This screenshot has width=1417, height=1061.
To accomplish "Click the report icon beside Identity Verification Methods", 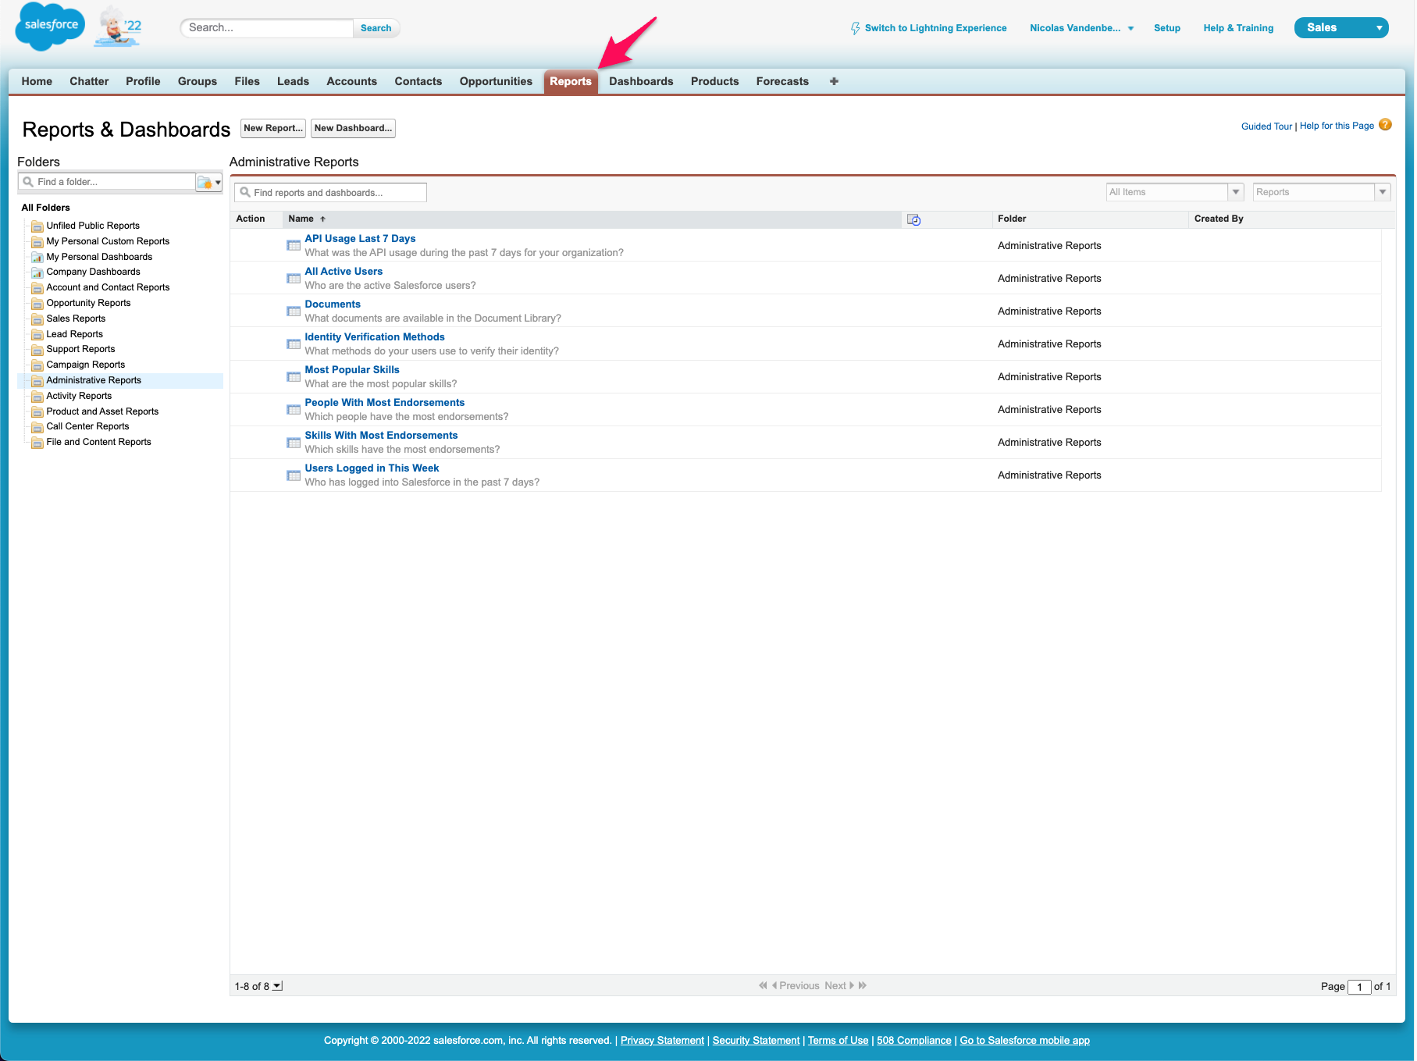I will click(294, 344).
